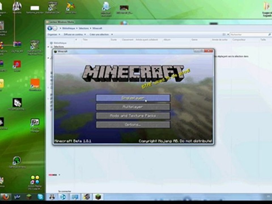The image size is (272, 204).
Task: Click the Minecraft window title bar icon
Action: (x=56, y=51)
